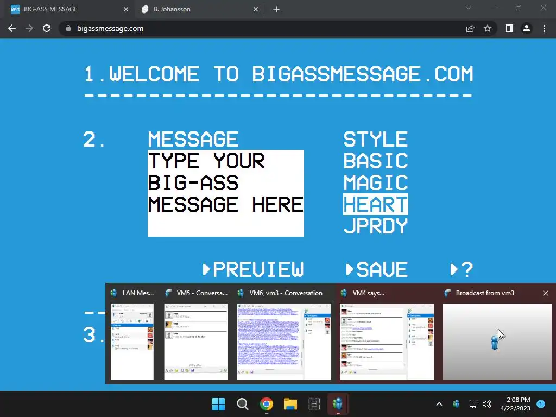Show hidden system tray icons
This screenshot has height=417, width=556.
pos(439,404)
